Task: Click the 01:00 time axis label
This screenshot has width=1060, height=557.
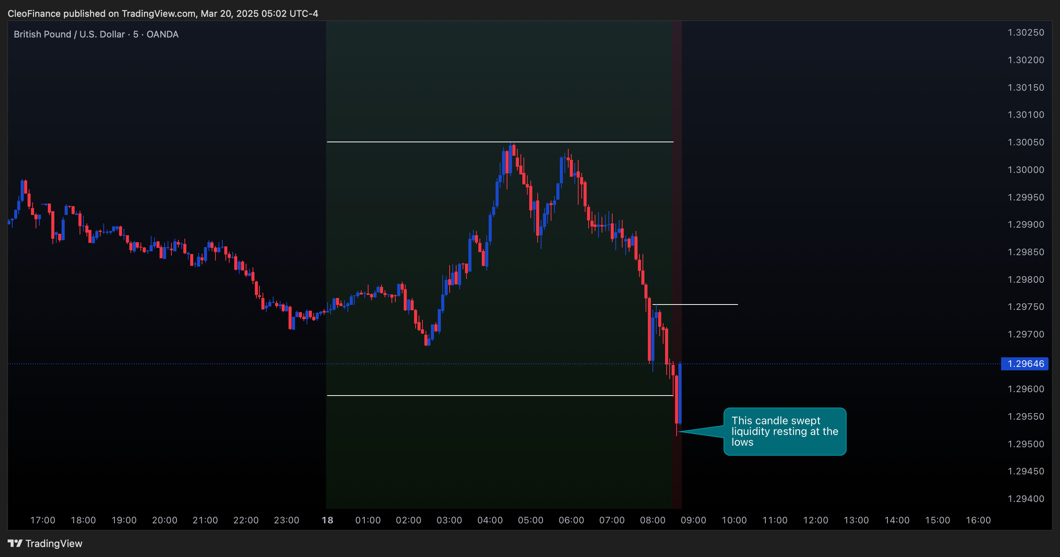Action: pyautogui.click(x=368, y=520)
